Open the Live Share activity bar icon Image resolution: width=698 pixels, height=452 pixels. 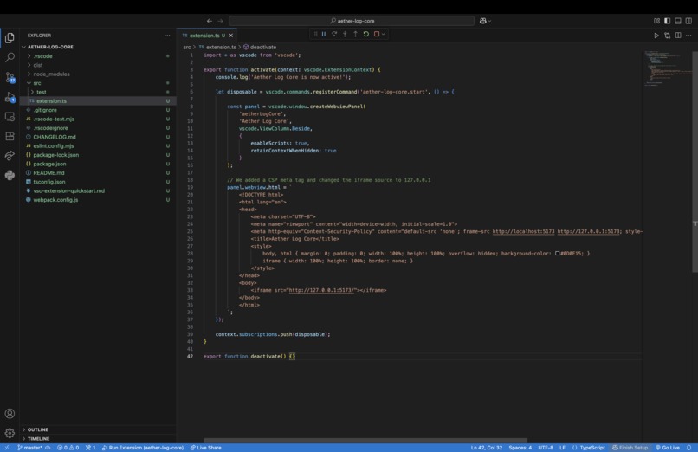pyautogui.click(x=10, y=156)
